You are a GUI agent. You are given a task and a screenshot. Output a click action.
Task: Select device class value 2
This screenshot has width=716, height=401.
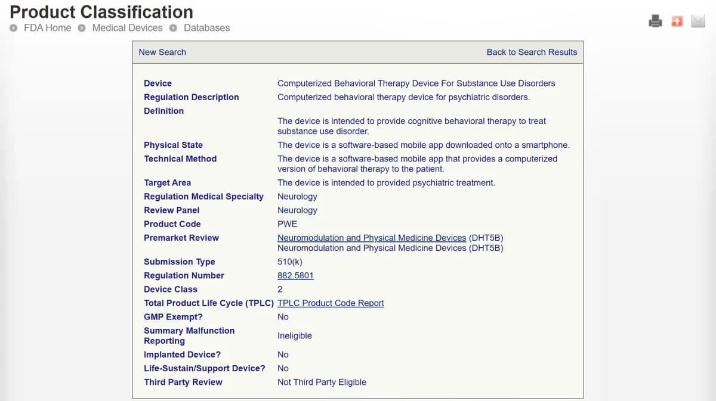280,289
